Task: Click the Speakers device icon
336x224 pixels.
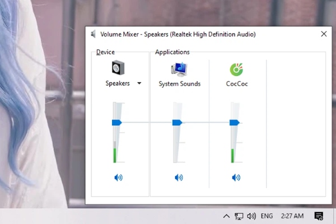Action: [x=118, y=68]
